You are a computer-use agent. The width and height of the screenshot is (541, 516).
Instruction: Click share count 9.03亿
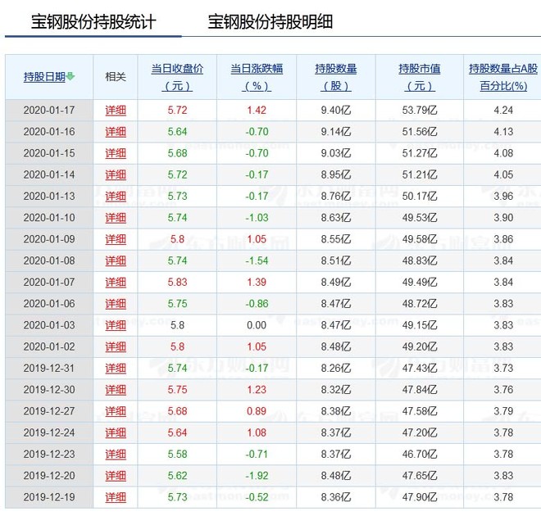point(336,153)
